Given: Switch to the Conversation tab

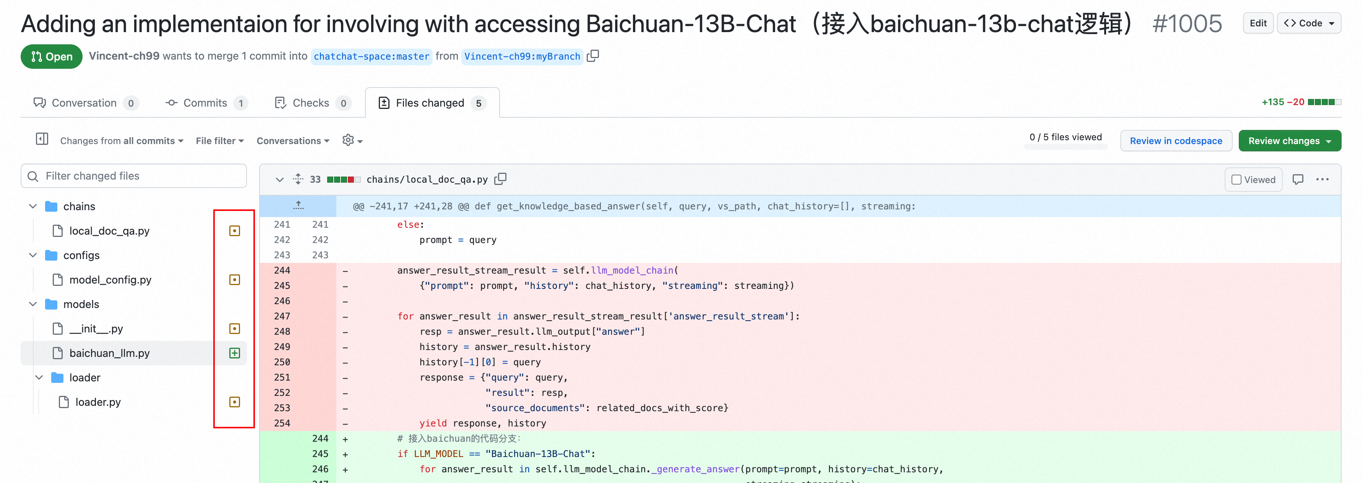Looking at the screenshot, I should 84,103.
